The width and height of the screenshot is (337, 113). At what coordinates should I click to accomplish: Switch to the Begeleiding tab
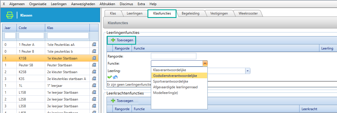(190, 13)
